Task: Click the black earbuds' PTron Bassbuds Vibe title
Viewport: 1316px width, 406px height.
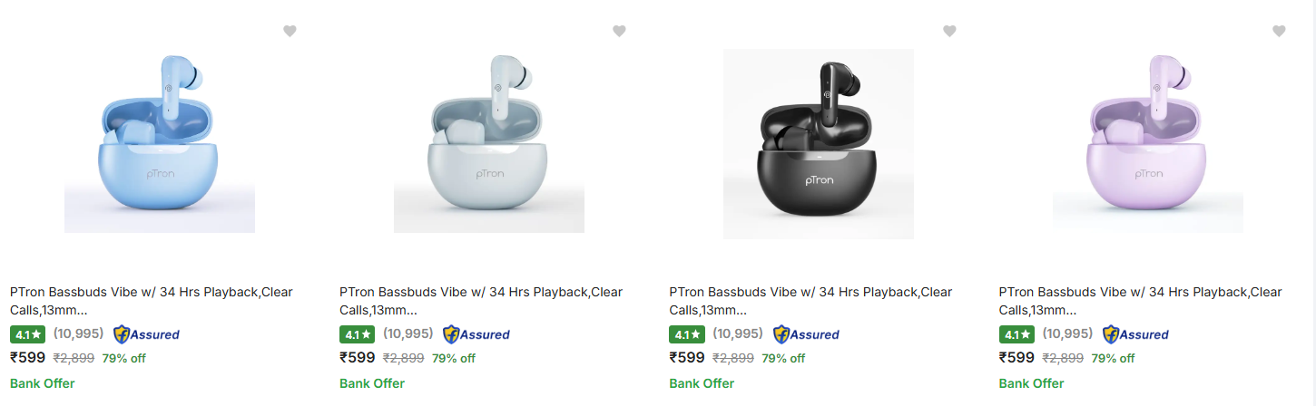Action: (x=810, y=301)
